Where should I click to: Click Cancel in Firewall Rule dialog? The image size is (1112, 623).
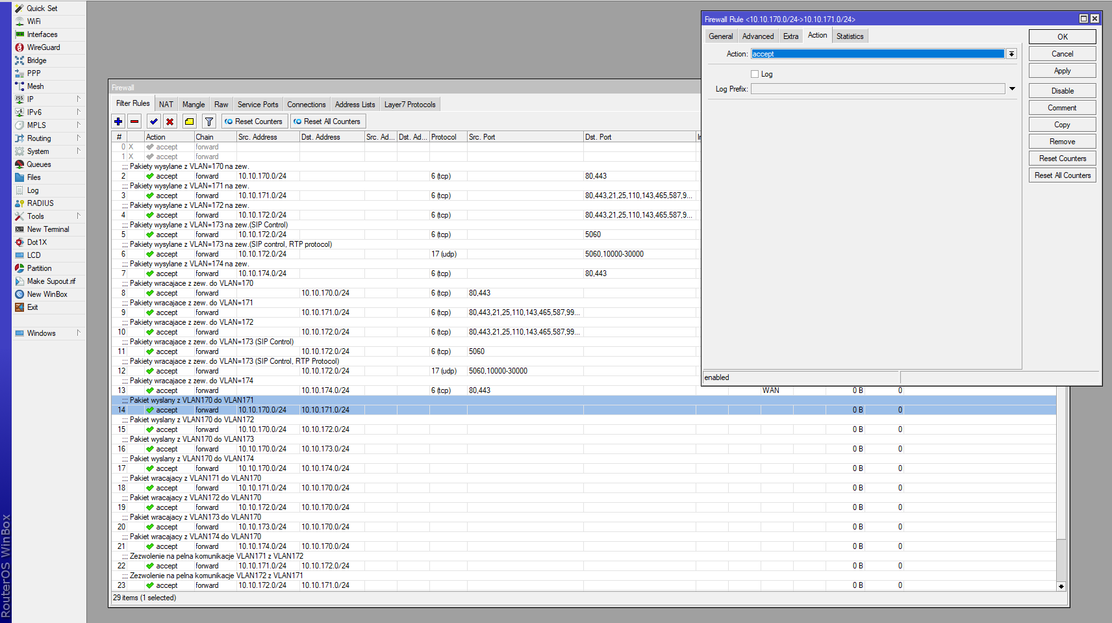(x=1063, y=54)
